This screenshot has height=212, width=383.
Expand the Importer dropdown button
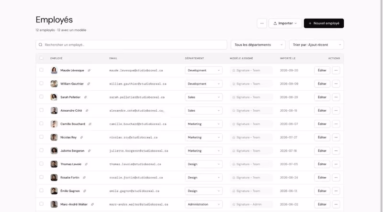285,23
